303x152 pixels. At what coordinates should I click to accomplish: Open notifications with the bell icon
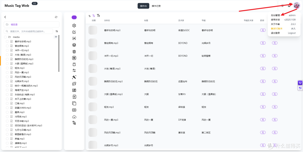[289, 6]
